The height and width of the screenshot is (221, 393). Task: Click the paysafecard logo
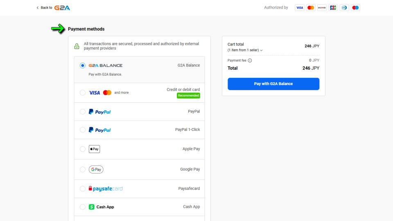pos(106,189)
